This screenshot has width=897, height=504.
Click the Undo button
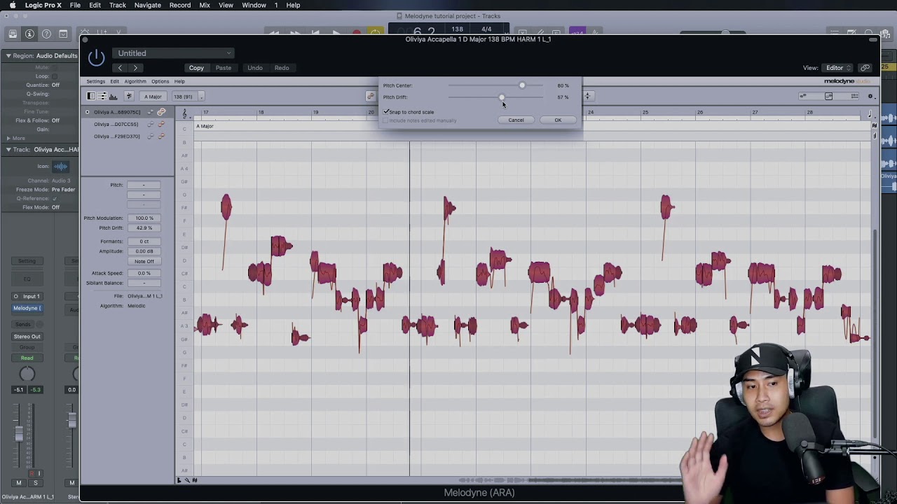click(255, 68)
